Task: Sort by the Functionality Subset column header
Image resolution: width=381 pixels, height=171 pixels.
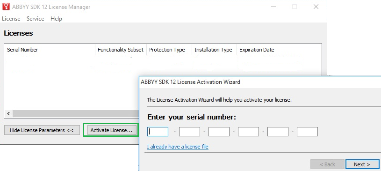Action: click(121, 50)
